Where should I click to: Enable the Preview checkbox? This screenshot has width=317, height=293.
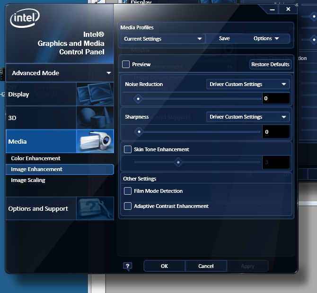126,64
